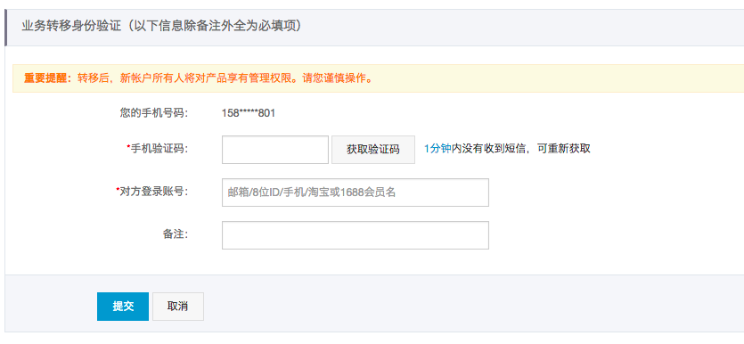This screenshot has width=744, height=344.
Task: Focus the 备注 text field
Action: tap(356, 235)
